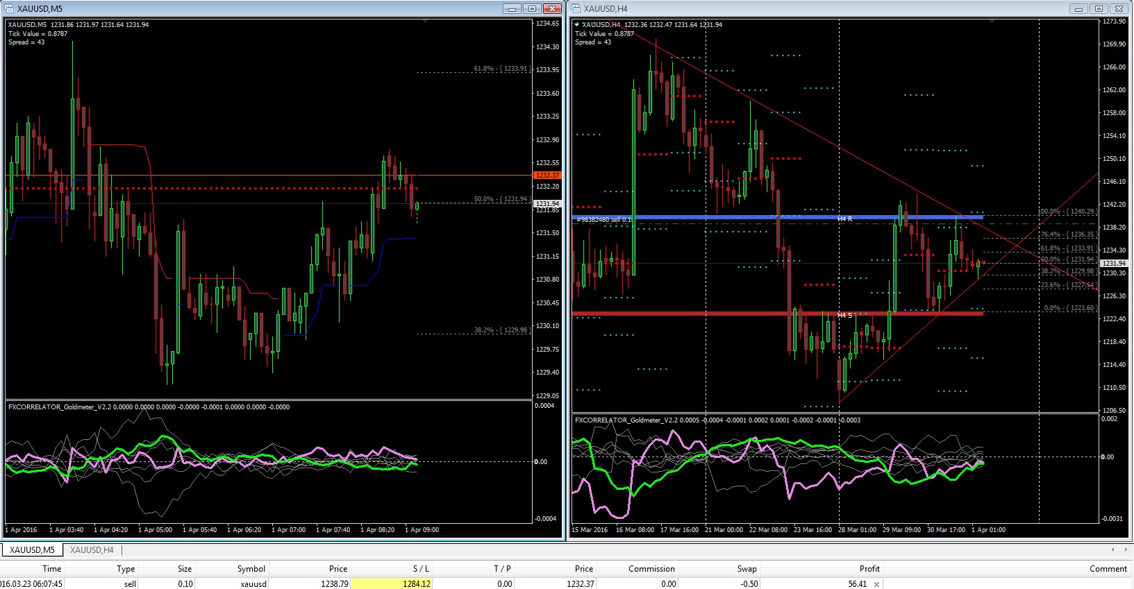Click the chart shift triangle on H4 chart
Screen dimensions: 1134x589
click(x=992, y=22)
